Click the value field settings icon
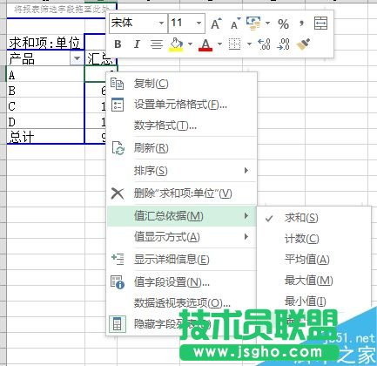377x366 pixels. tap(118, 282)
